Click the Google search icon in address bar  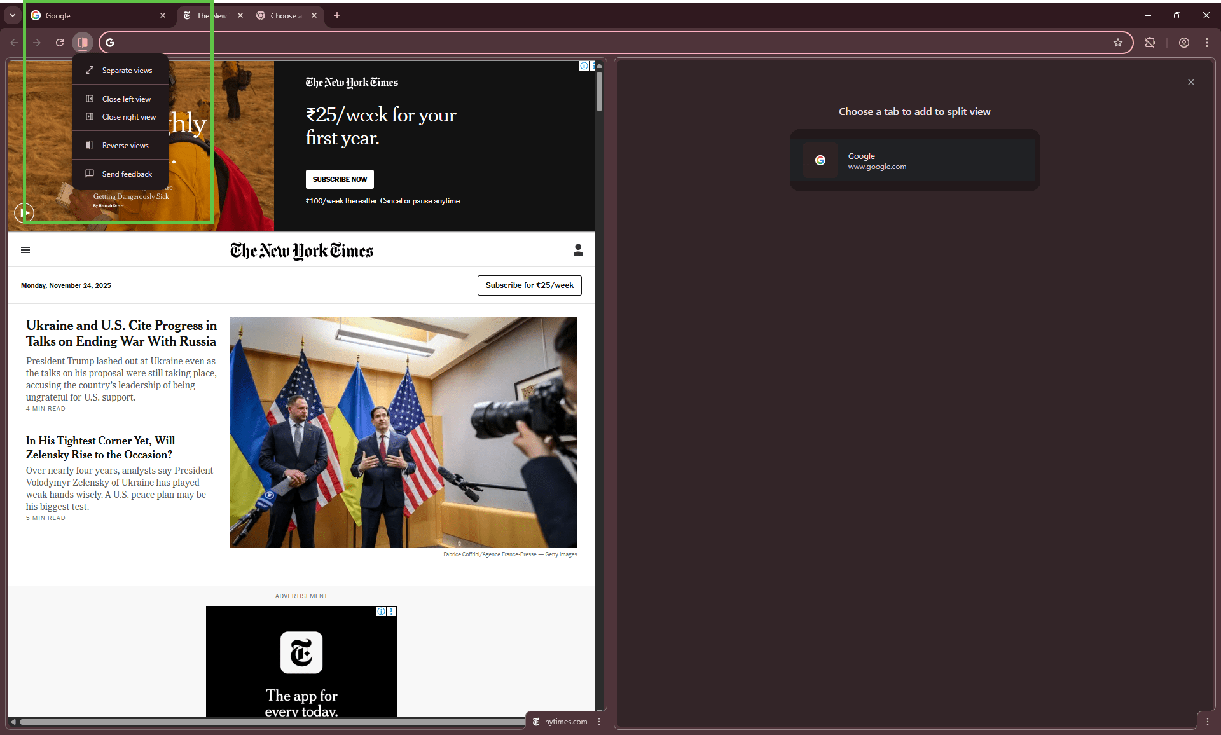coord(110,43)
